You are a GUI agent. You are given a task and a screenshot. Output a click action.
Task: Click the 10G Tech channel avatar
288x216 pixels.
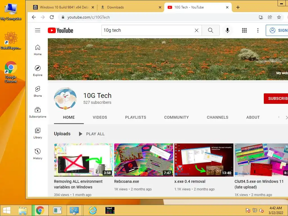[x=65, y=99]
